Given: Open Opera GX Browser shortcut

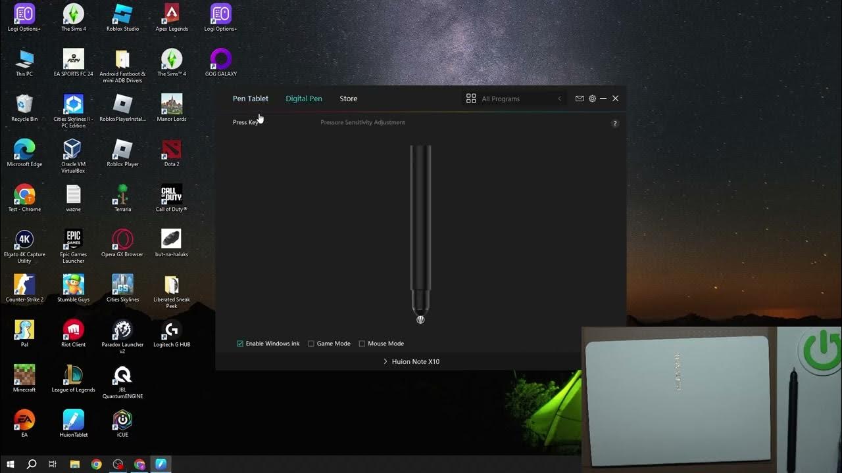Looking at the screenshot, I should 122,244.
